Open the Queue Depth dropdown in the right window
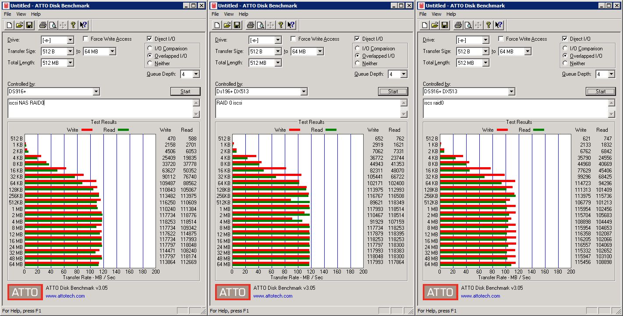 [x=611, y=74]
